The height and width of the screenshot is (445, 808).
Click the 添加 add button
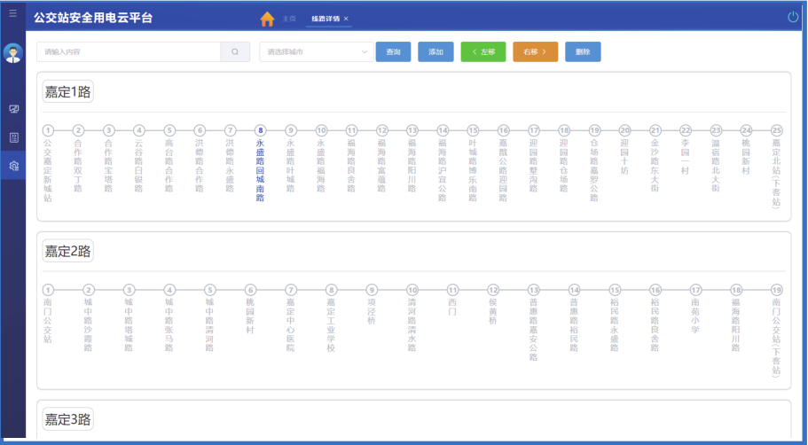coord(435,52)
